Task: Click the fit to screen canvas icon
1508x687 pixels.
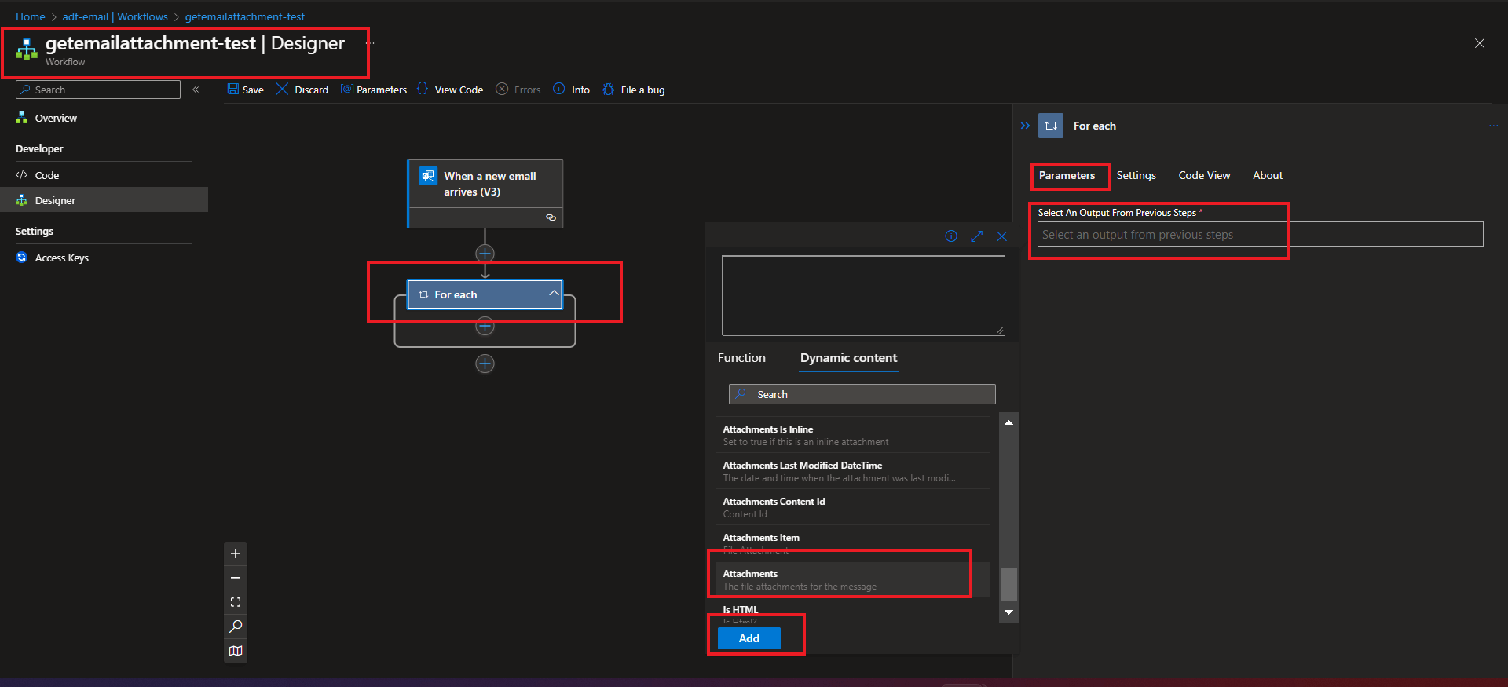Action: (x=236, y=602)
